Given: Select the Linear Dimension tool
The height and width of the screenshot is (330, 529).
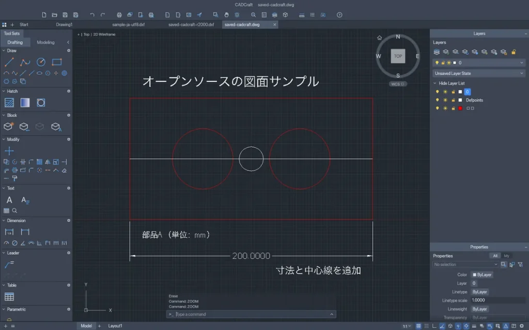Looking at the screenshot, I should coord(9,232).
